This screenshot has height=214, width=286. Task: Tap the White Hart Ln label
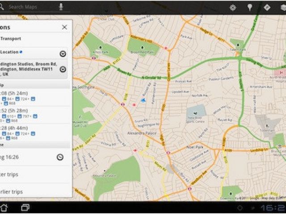pos(222,110)
